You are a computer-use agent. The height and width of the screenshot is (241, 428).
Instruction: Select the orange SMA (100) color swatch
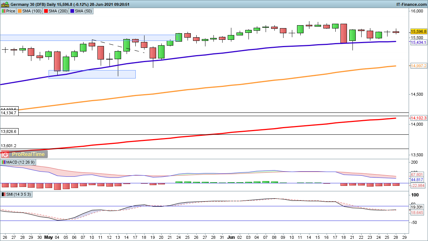tap(20, 11)
